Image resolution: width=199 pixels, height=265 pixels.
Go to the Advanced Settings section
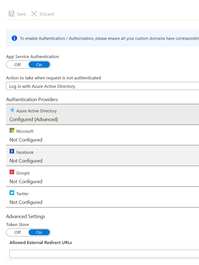point(26,216)
